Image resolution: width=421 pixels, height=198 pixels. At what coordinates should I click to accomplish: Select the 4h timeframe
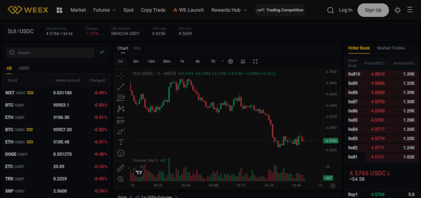(197, 62)
